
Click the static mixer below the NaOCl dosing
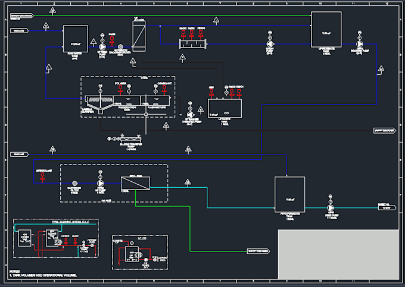[193, 44]
